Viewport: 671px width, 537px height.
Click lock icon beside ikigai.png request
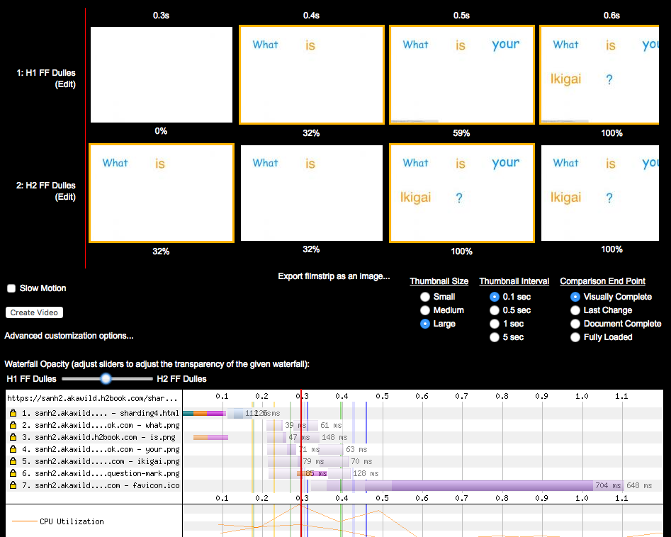[13, 461]
